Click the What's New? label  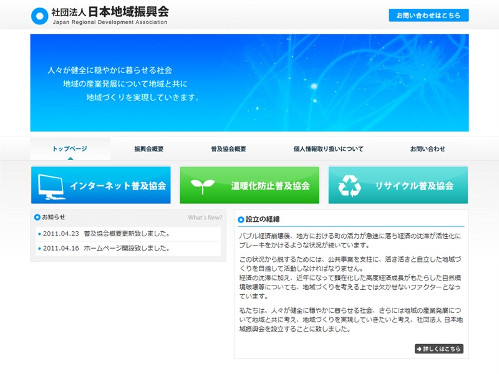[205, 218]
